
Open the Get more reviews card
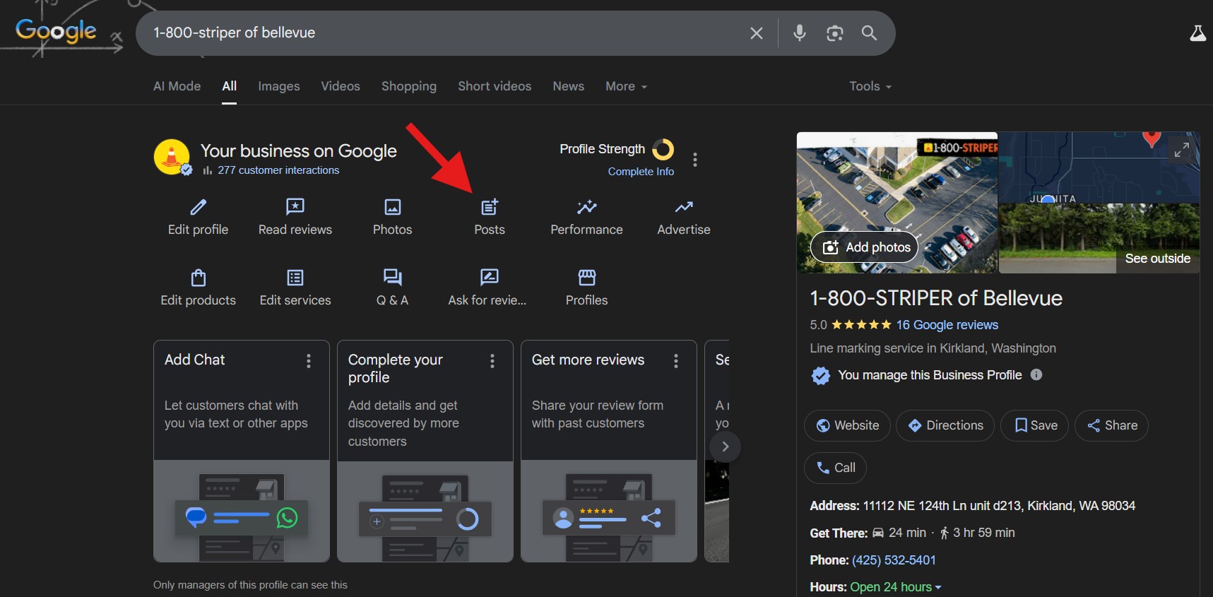[x=609, y=451]
